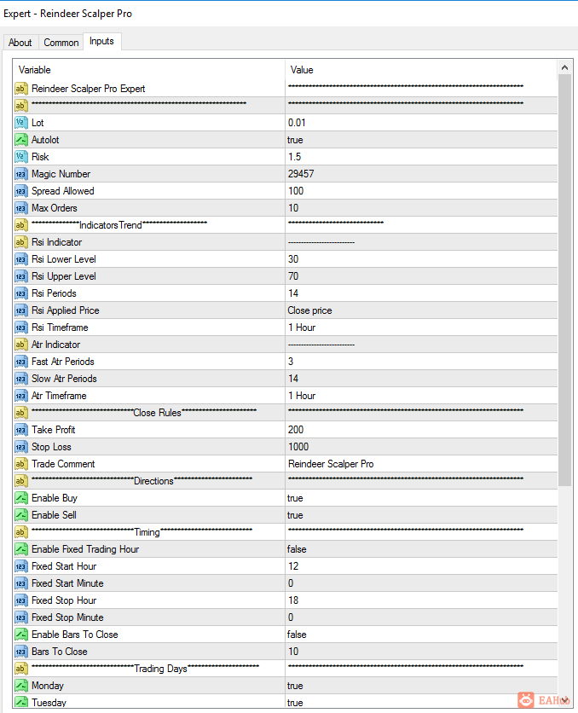Click the Fast Atr Periods icon
Viewport: 578px width, 713px height.
(x=21, y=362)
